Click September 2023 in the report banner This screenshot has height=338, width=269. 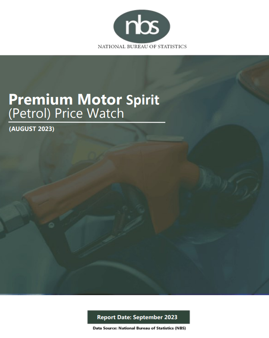tap(155, 317)
